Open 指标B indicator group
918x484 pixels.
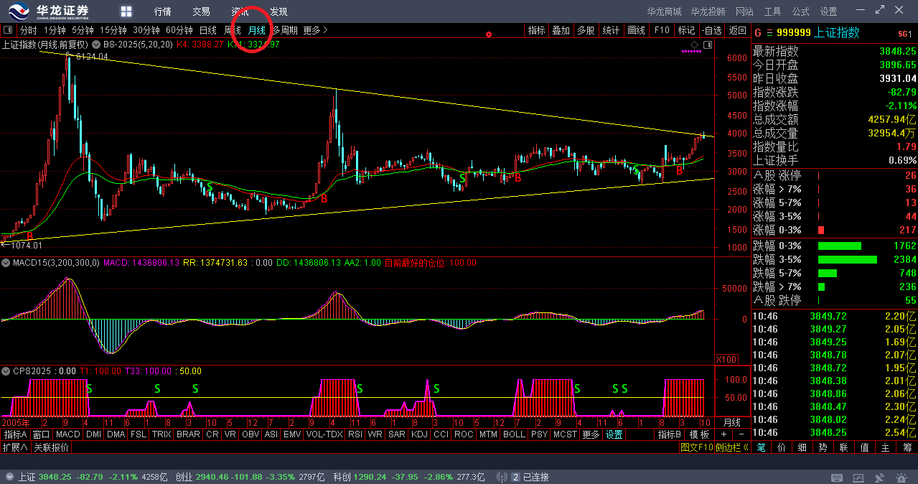click(x=670, y=434)
